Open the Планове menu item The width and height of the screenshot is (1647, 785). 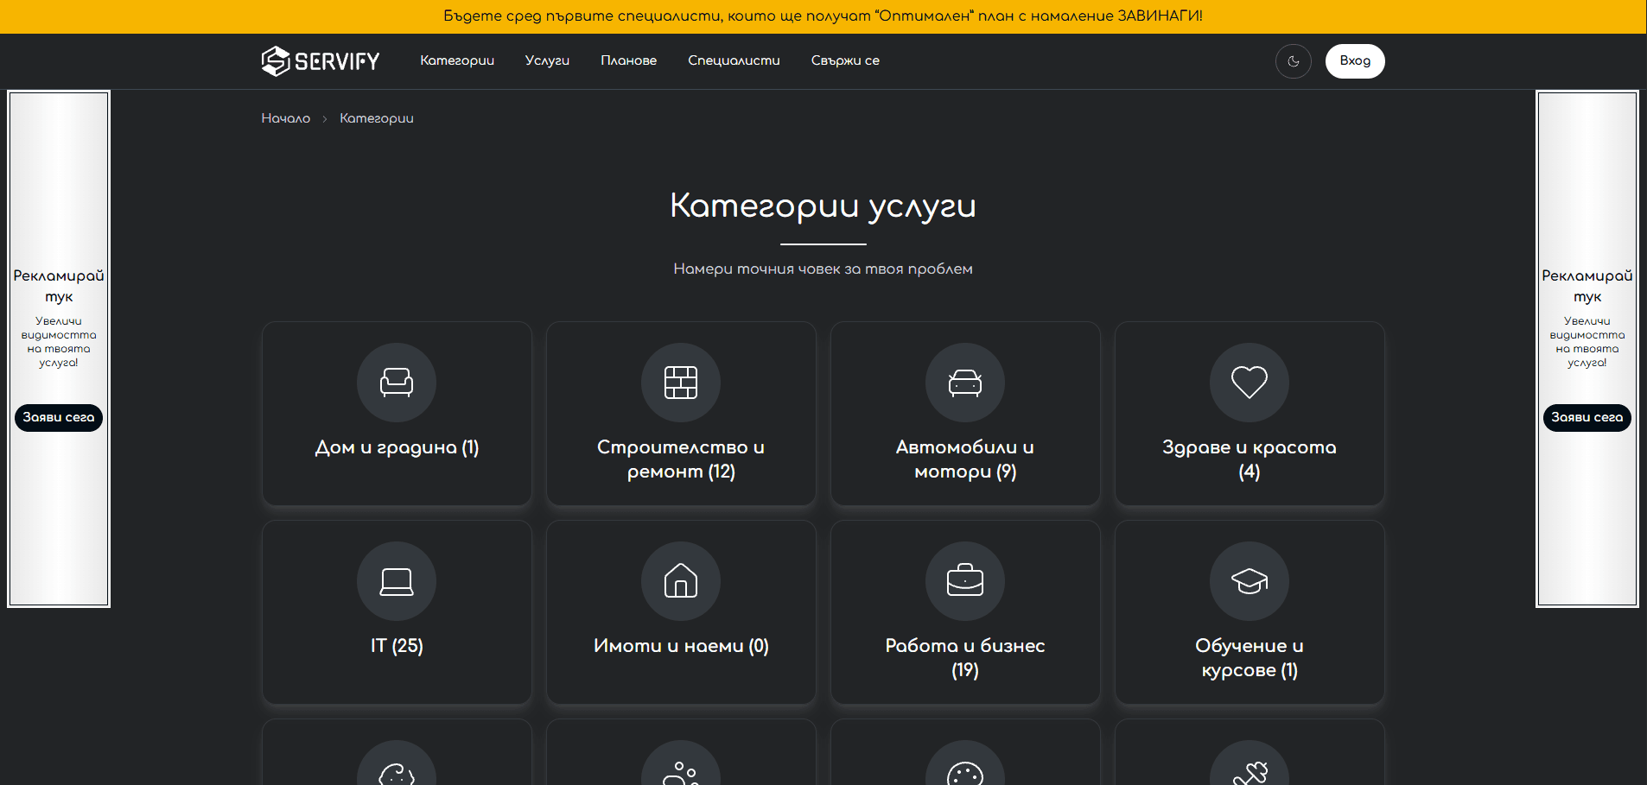click(628, 60)
